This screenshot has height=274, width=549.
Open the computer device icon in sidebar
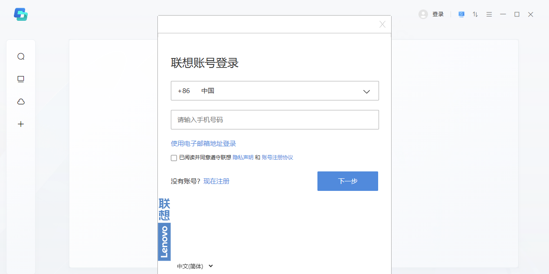click(21, 79)
